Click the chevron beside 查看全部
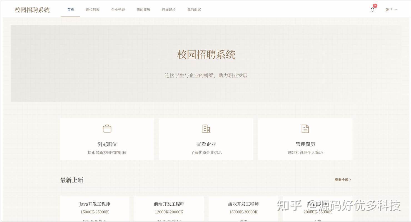Viewport: 411px width, 222px height. coord(350,180)
